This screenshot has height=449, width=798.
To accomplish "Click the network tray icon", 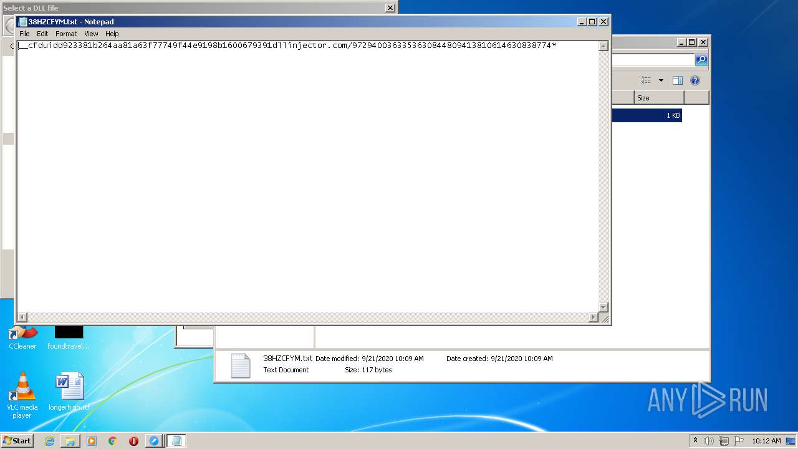I will (x=724, y=441).
